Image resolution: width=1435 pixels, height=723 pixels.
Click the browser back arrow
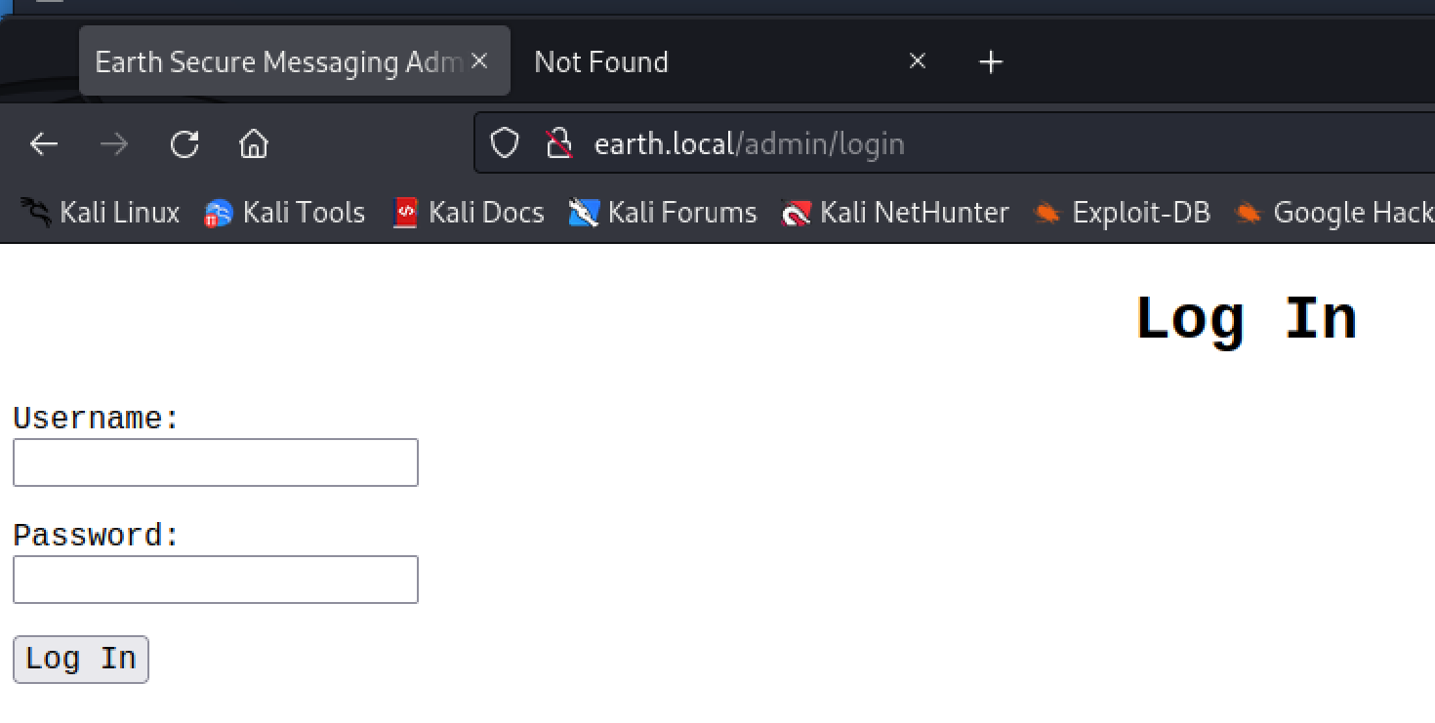tap(44, 144)
